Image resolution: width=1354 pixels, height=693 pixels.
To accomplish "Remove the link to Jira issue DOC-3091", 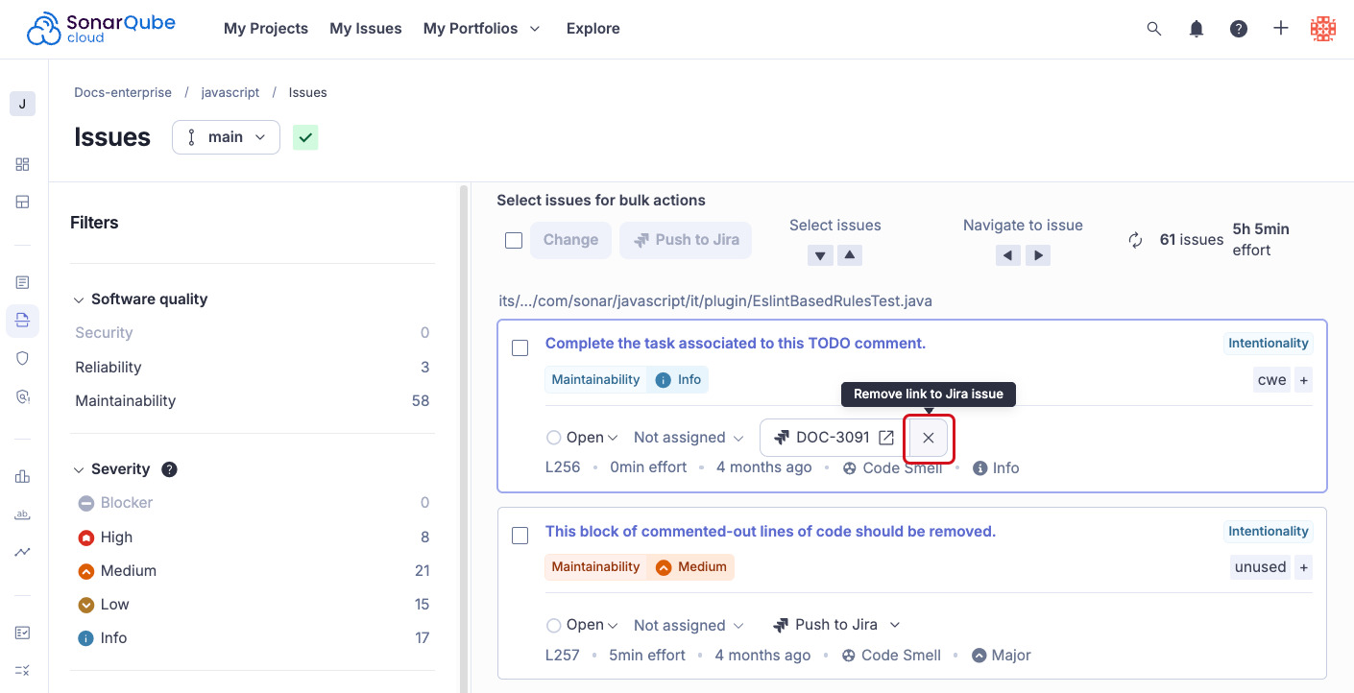I will [x=928, y=437].
